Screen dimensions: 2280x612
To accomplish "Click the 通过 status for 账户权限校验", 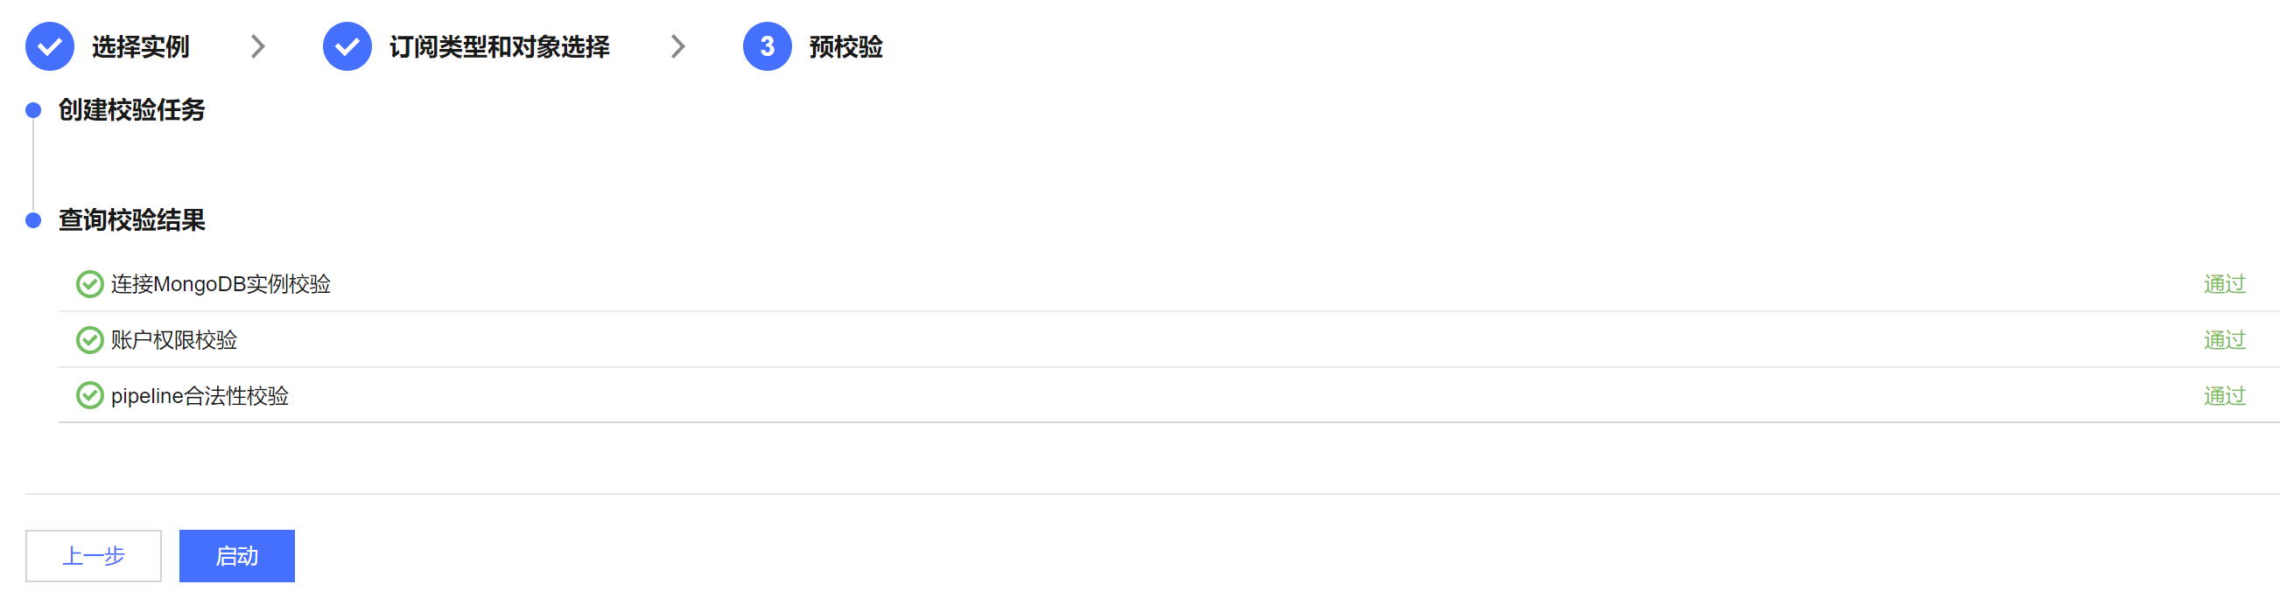I will 2223,339.
